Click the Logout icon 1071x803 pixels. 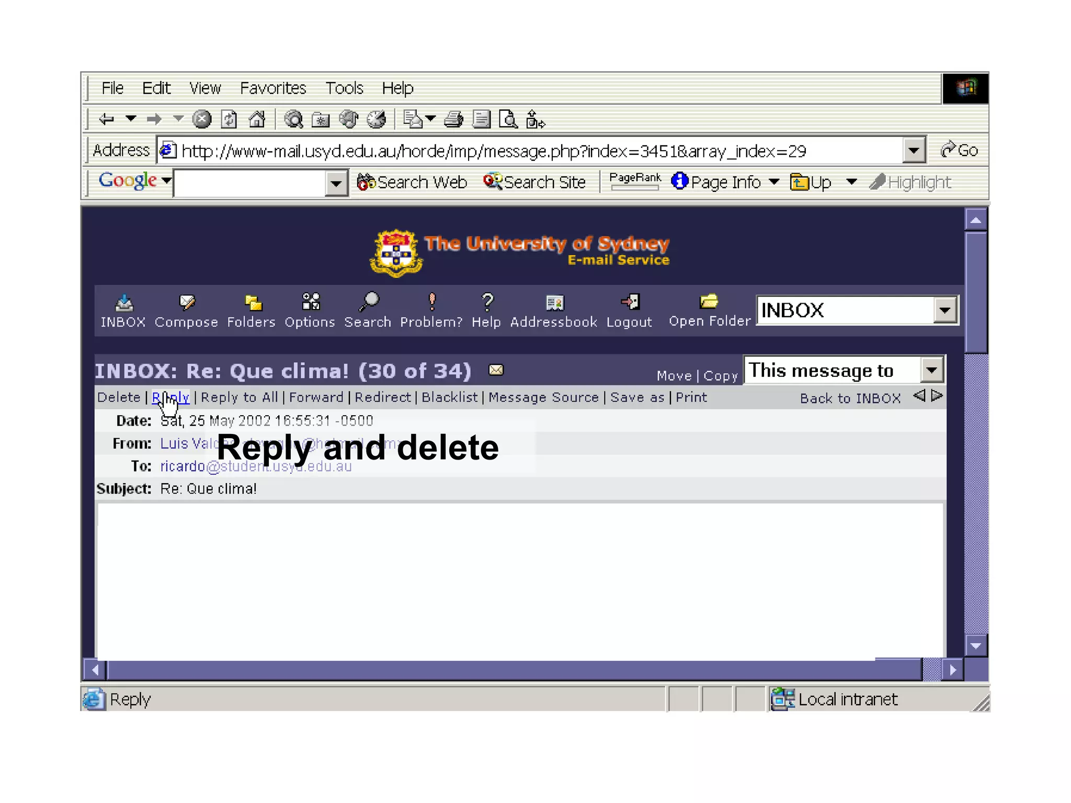click(x=630, y=302)
